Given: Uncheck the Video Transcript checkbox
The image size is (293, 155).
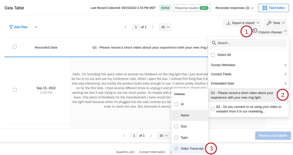Looking at the screenshot, I should pyautogui.click(x=176, y=149).
